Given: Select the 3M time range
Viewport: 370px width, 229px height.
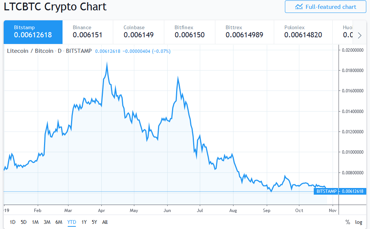Looking at the screenshot, I should [x=47, y=222].
